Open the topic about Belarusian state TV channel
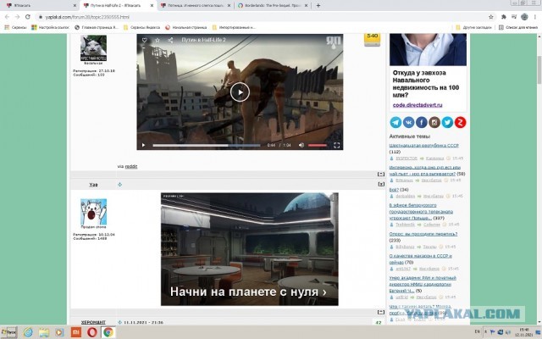 click(421, 211)
